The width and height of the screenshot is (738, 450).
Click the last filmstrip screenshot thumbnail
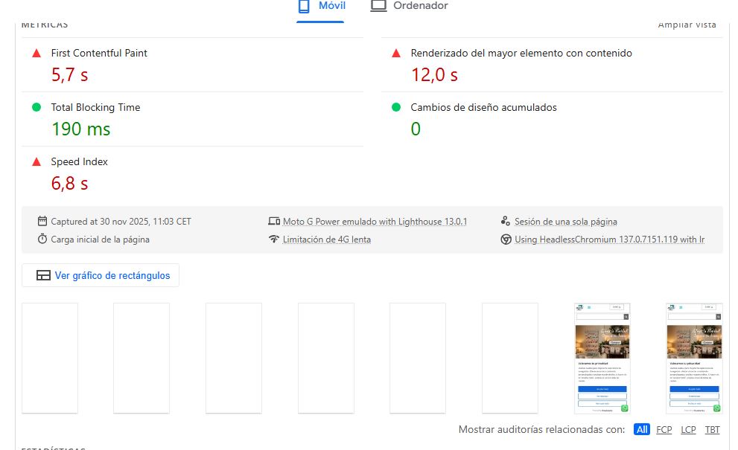tap(693, 358)
